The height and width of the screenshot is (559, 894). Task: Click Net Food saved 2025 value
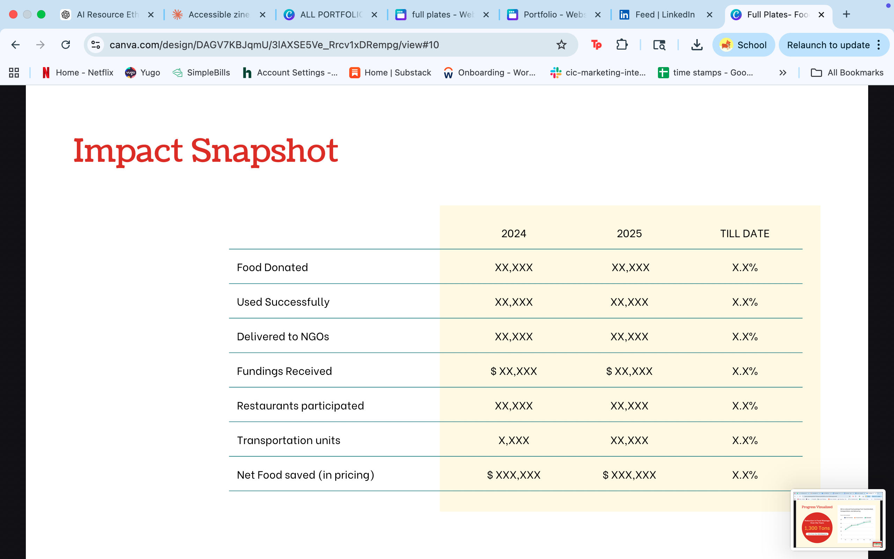click(x=629, y=475)
